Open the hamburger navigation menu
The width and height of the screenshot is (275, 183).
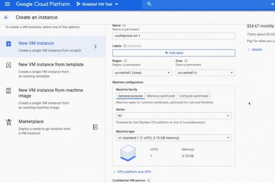click(x=7, y=4)
